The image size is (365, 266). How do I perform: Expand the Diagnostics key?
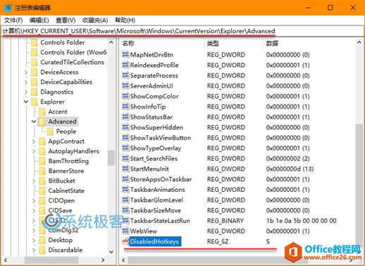(x=26, y=92)
